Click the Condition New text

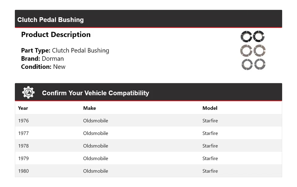[43, 67]
